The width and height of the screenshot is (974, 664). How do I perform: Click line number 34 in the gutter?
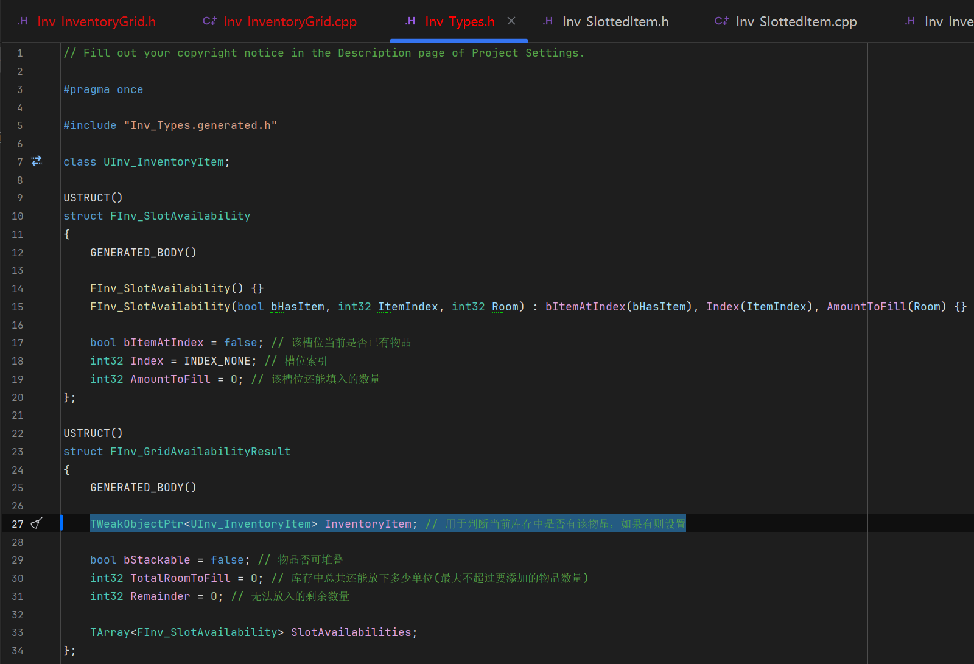[x=17, y=651]
